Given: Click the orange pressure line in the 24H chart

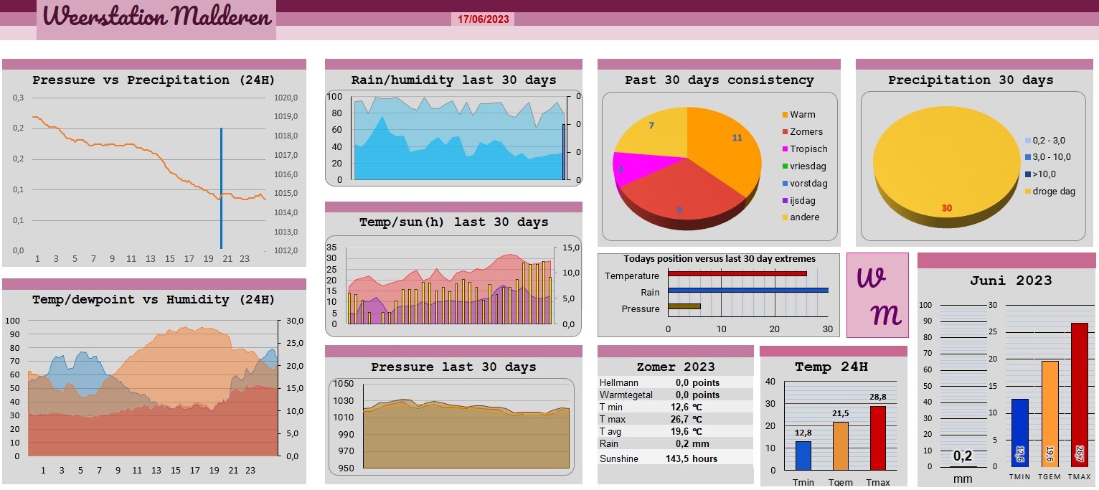Looking at the screenshot, I should pyautogui.click(x=149, y=159).
